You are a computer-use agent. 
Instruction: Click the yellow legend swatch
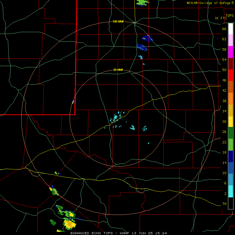click(x=231, y=122)
